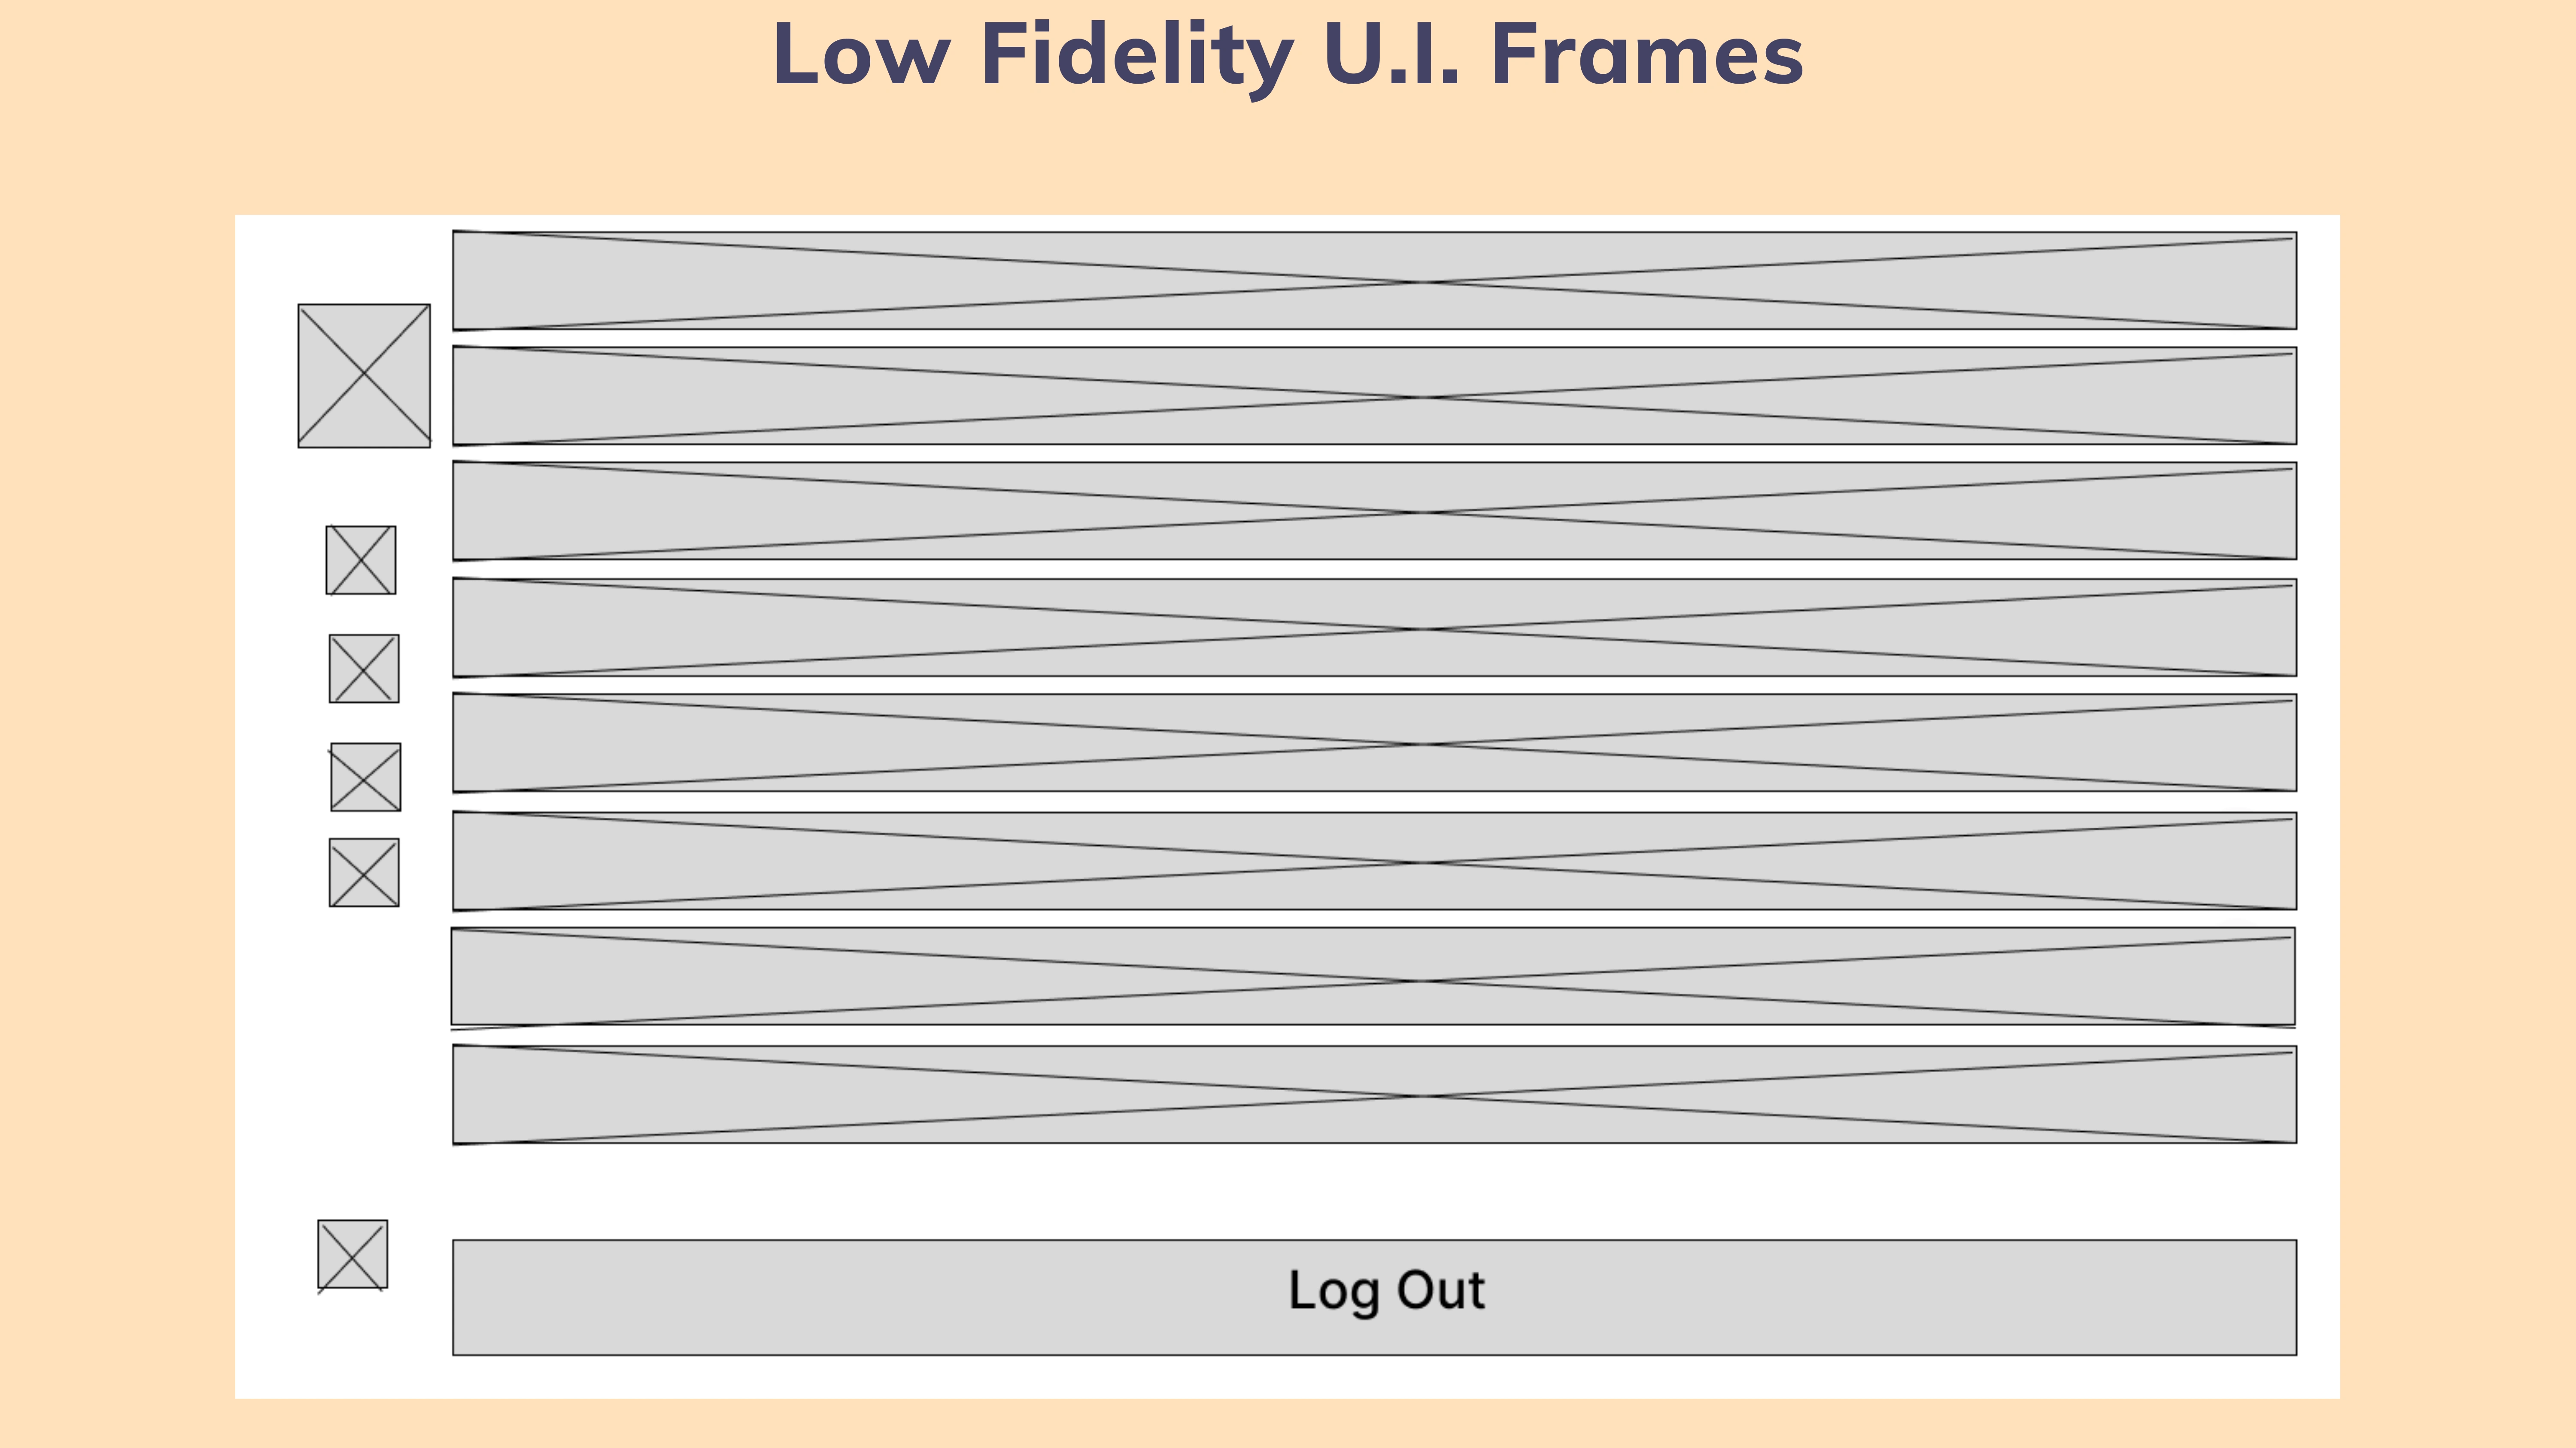Screen dimensions: 2576x1448
Task: Open the fourth small sidebar icon placeholder
Action: [364, 872]
